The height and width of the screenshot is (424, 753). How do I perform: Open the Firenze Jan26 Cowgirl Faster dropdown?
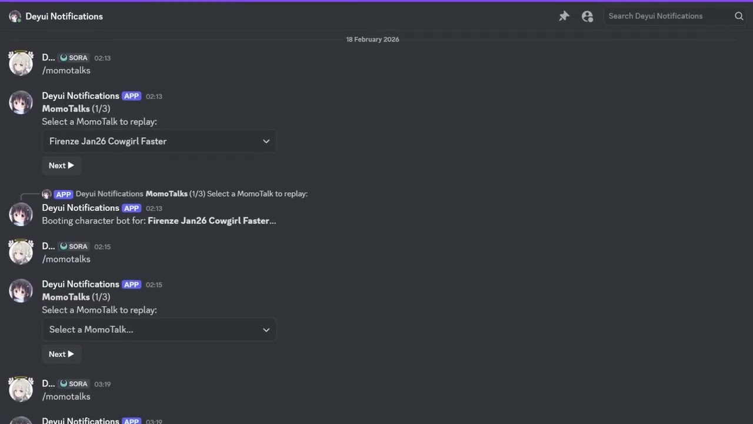coord(159,141)
